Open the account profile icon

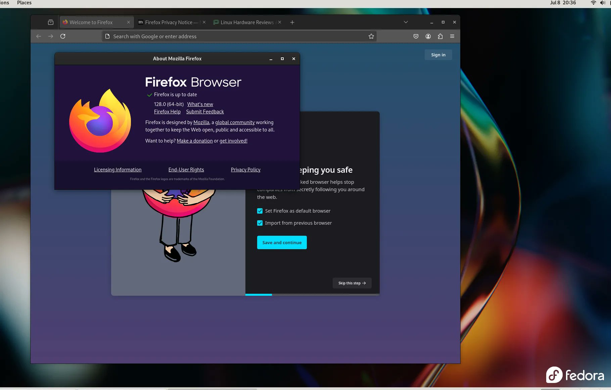pyautogui.click(x=428, y=36)
